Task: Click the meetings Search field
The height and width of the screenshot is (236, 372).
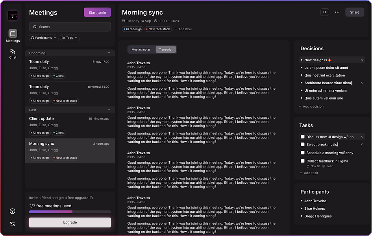Action: click(70, 27)
